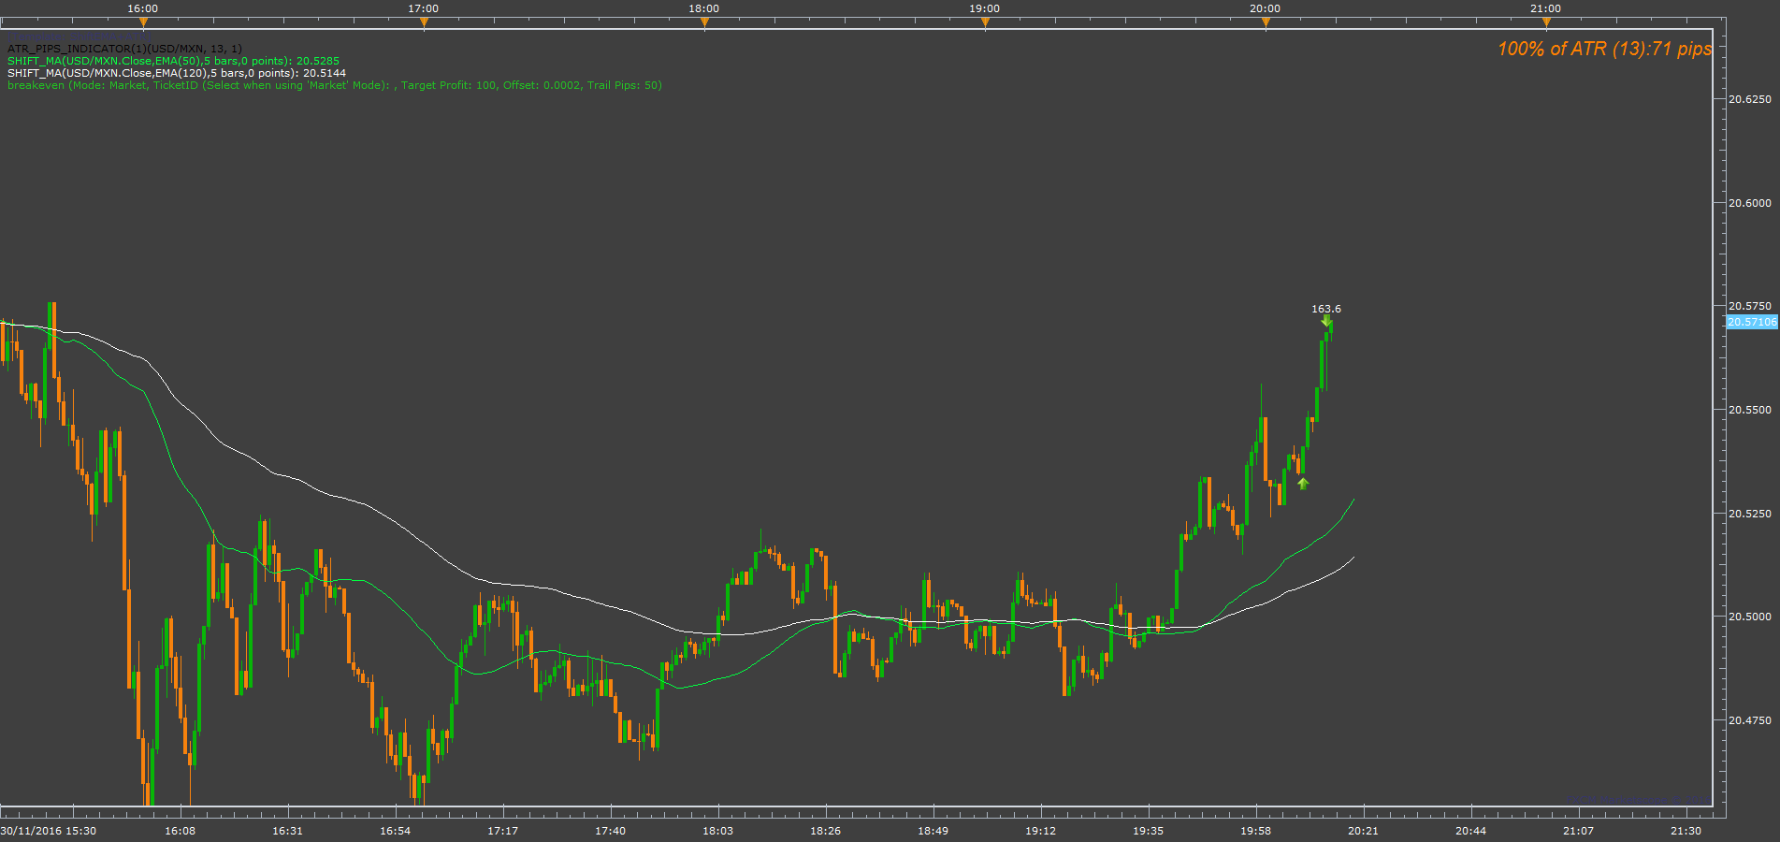This screenshot has width=1780, height=842.
Task: Click the 16:08 bottom time label
Action: coord(181,831)
